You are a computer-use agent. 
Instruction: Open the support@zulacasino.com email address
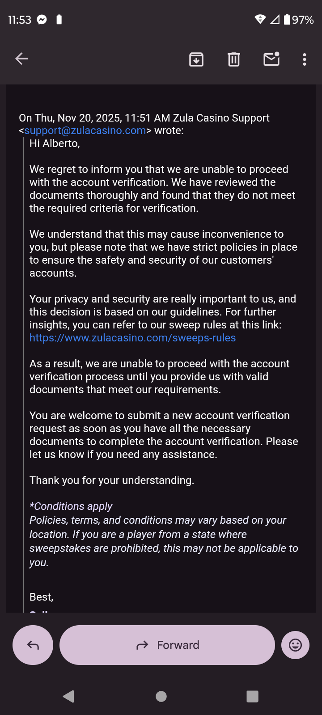click(x=85, y=130)
